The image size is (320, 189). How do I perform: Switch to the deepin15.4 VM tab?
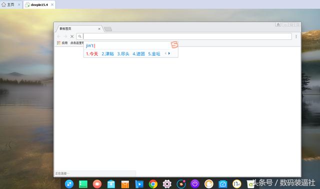(39, 4)
